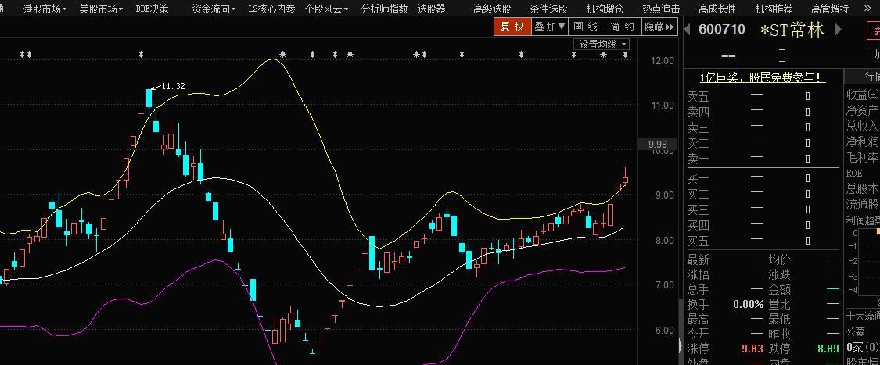Open 机构推荐 menu item
The image size is (880, 365).
coord(774,9)
